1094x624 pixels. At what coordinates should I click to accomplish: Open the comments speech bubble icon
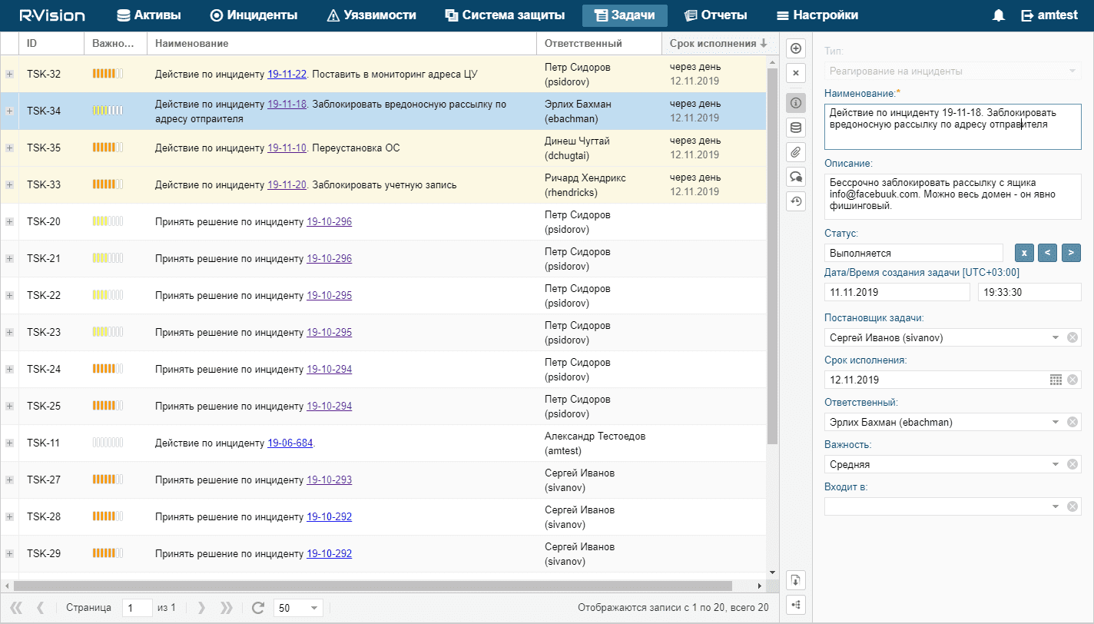pyautogui.click(x=796, y=177)
